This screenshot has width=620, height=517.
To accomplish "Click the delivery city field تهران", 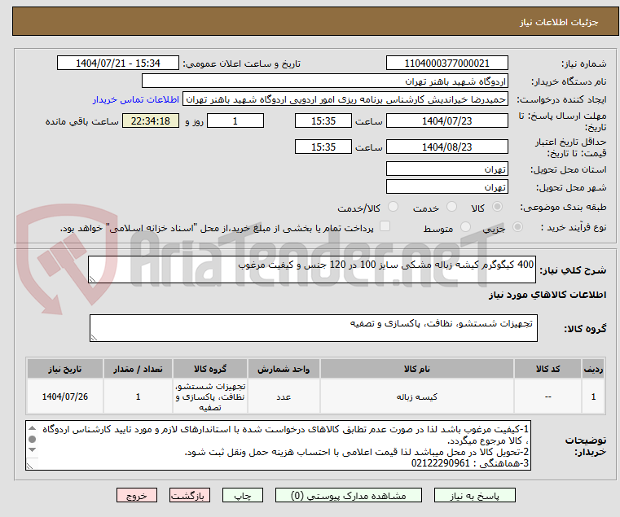I will (447, 187).
